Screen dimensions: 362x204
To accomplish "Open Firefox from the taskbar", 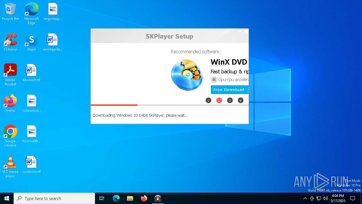I will pos(144,198).
